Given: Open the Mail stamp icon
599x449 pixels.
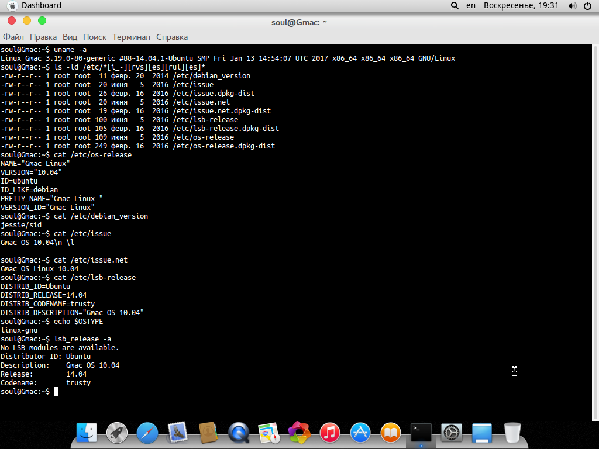Looking at the screenshot, I should 178,433.
